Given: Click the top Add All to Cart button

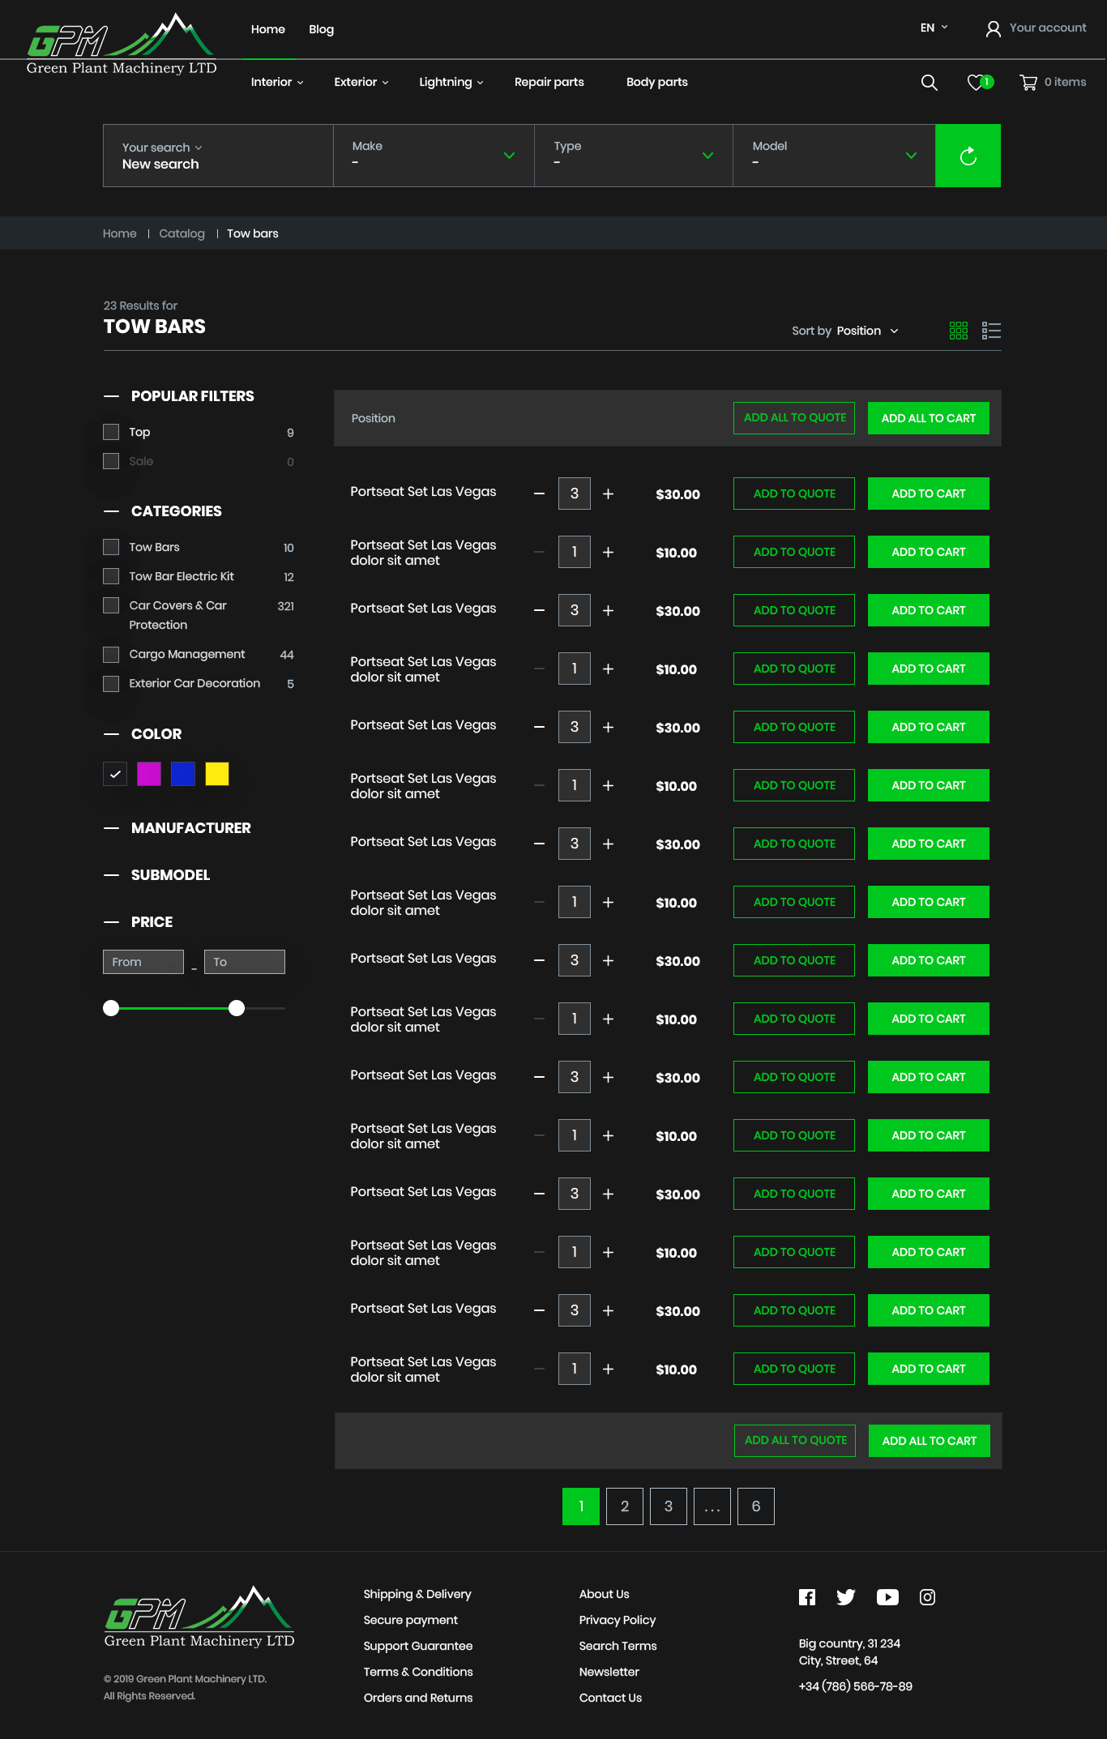Looking at the screenshot, I should tap(929, 418).
